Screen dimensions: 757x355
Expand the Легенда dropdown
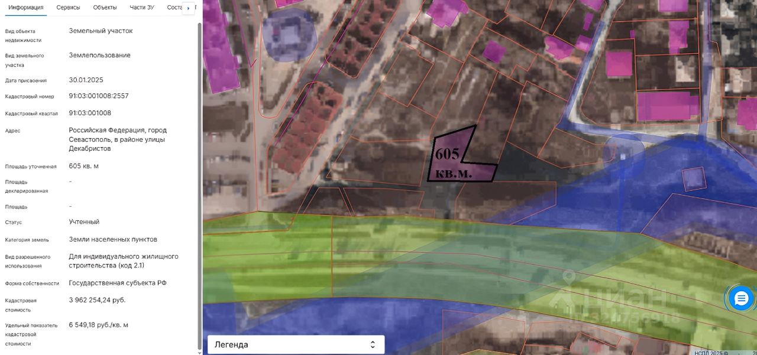coord(296,344)
